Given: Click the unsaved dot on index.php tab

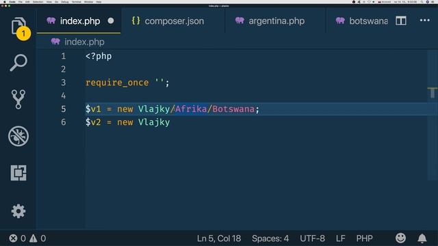Looking at the screenshot, I should 111,20.
